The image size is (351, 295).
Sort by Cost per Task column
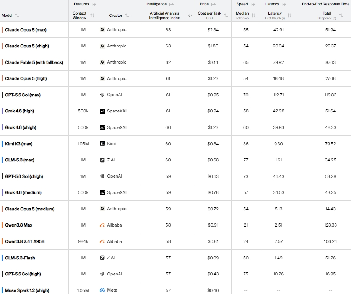click(226, 15)
